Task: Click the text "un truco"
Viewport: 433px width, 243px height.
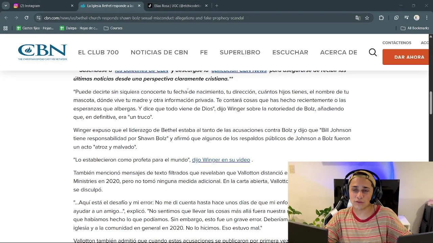Action: (140, 117)
